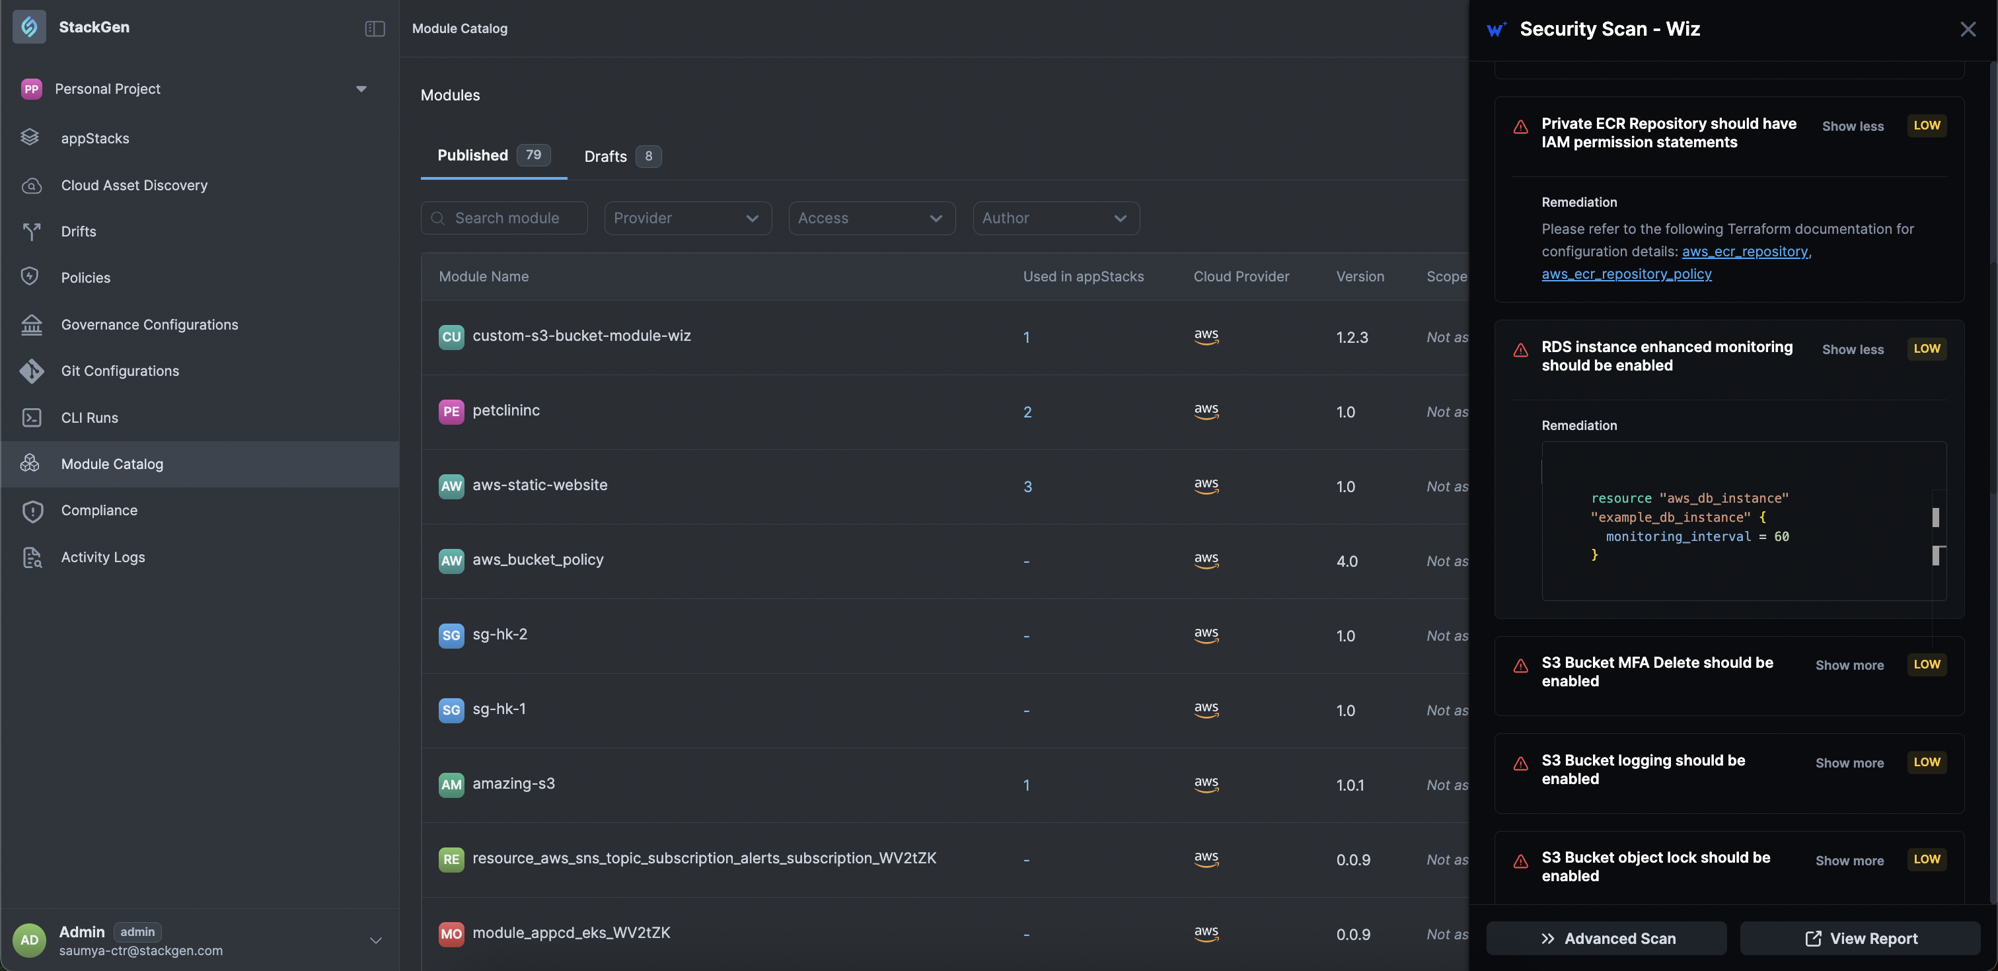Expand the Personal Project selector
This screenshot has width=1998, height=971.
coord(361,89)
